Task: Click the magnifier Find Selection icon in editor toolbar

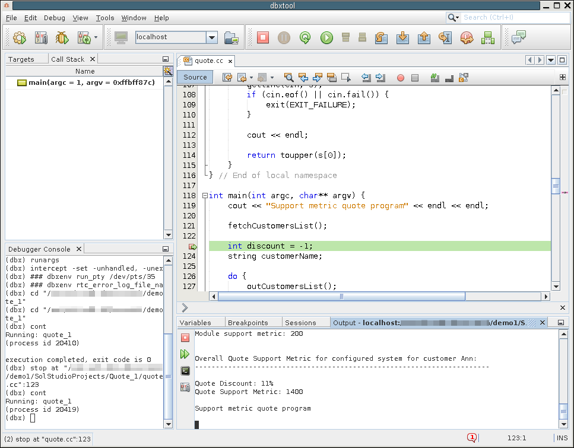Action: tap(288, 77)
